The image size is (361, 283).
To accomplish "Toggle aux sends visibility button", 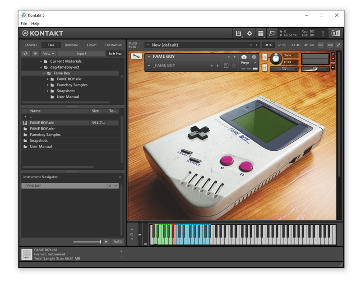I will point(330,45).
